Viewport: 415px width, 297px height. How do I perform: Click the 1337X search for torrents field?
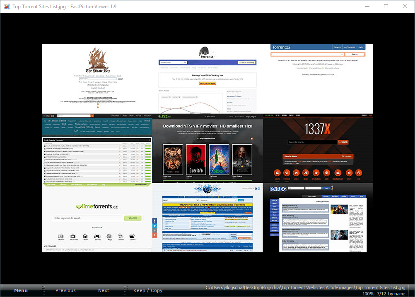(313, 142)
